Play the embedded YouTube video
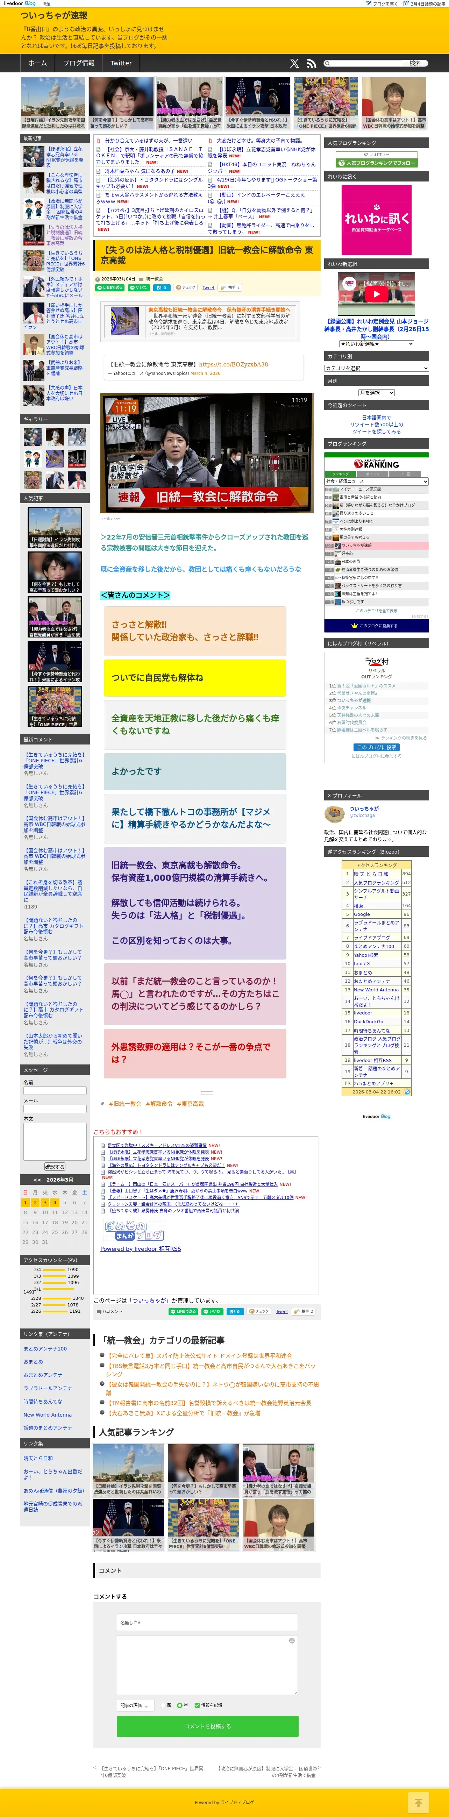449x1817 pixels. (x=376, y=294)
